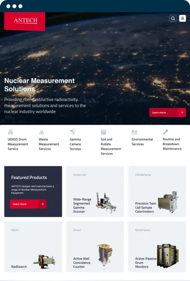Open Gamma Camera Surveys link
190x281 pixels.
pyautogui.click(x=75, y=144)
